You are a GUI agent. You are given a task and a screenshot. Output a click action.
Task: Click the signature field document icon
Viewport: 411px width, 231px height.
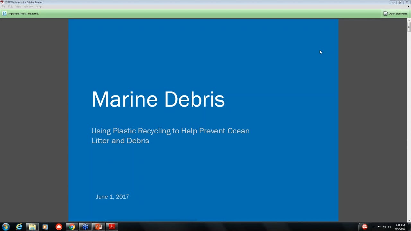pyautogui.click(x=4, y=14)
